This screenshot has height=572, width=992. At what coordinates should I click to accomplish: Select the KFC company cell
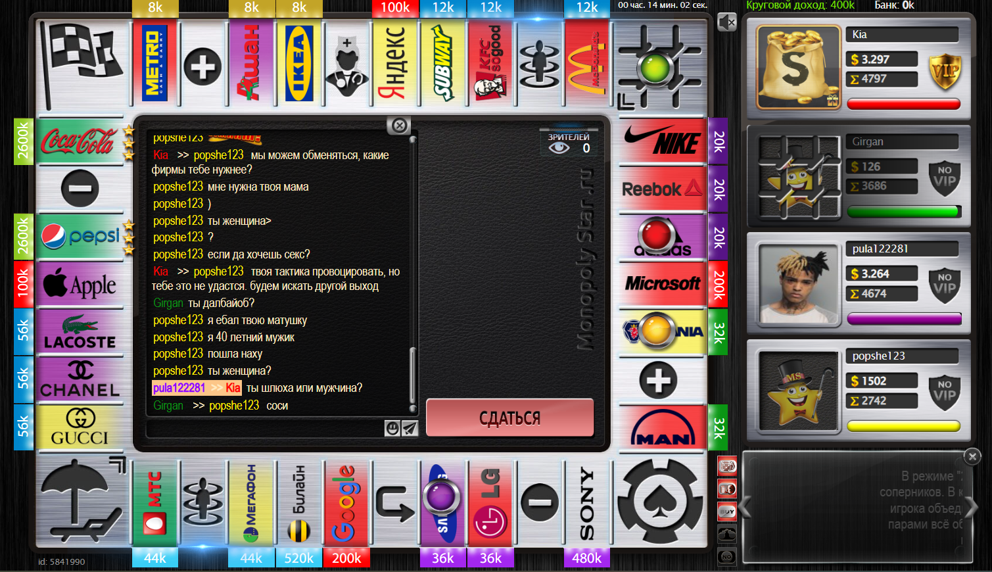pos(490,63)
